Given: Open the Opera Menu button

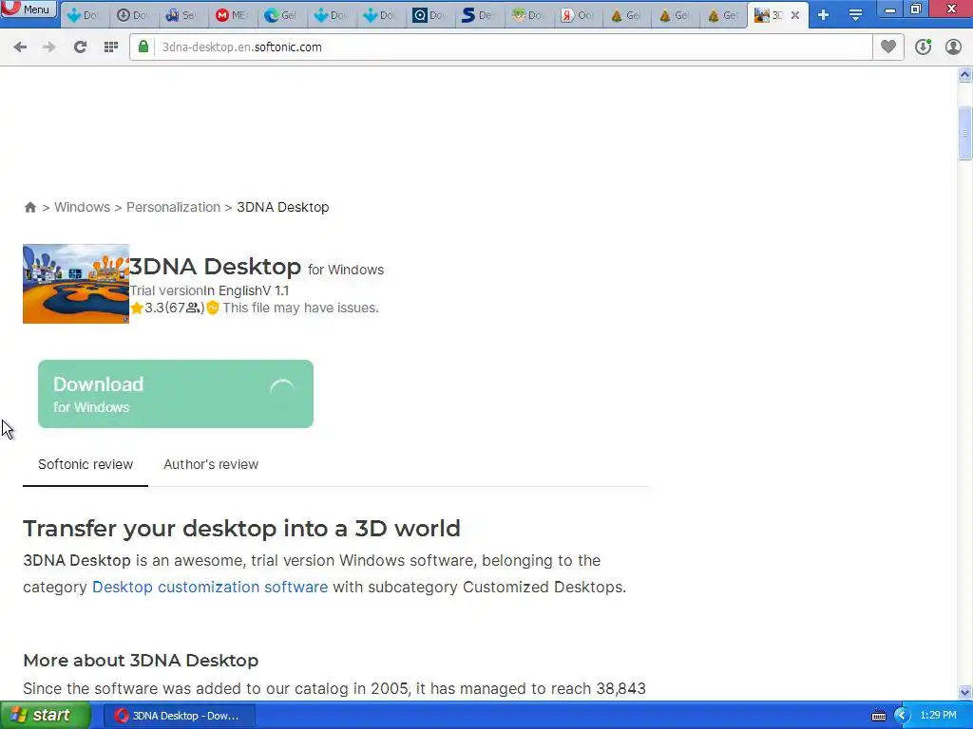Looking at the screenshot, I should [x=28, y=9].
